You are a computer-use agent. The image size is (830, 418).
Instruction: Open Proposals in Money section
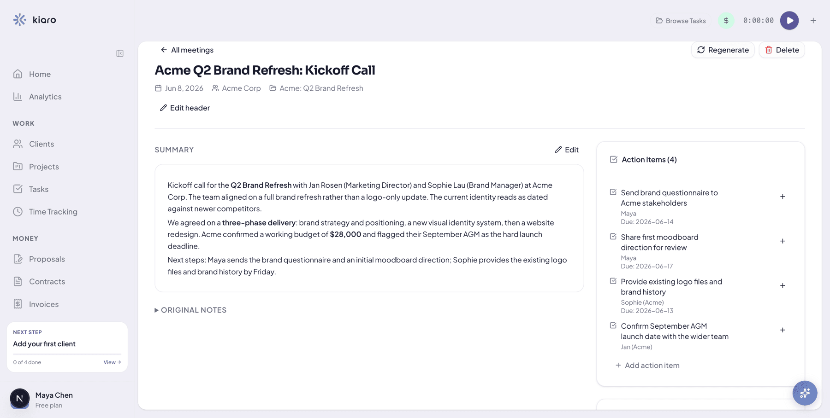pyautogui.click(x=39, y=259)
